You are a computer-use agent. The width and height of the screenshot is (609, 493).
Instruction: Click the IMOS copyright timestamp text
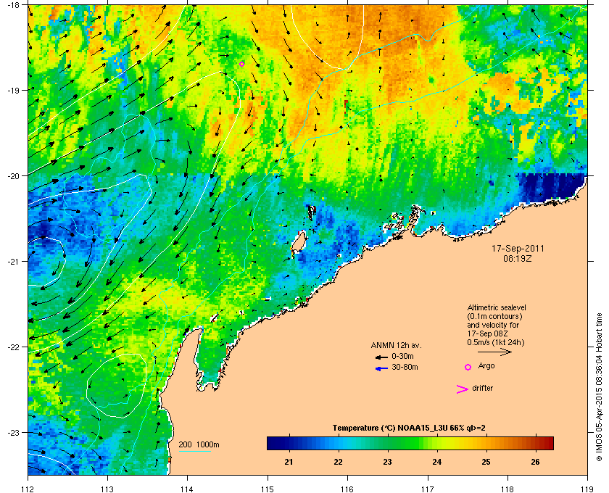point(599,388)
